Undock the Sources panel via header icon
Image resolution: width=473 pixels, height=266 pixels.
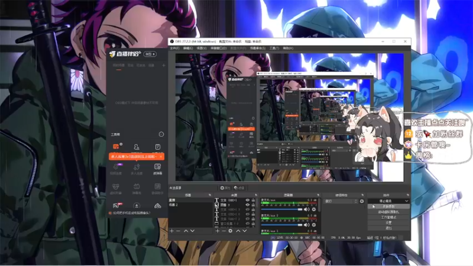pyautogui.click(x=256, y=195)
